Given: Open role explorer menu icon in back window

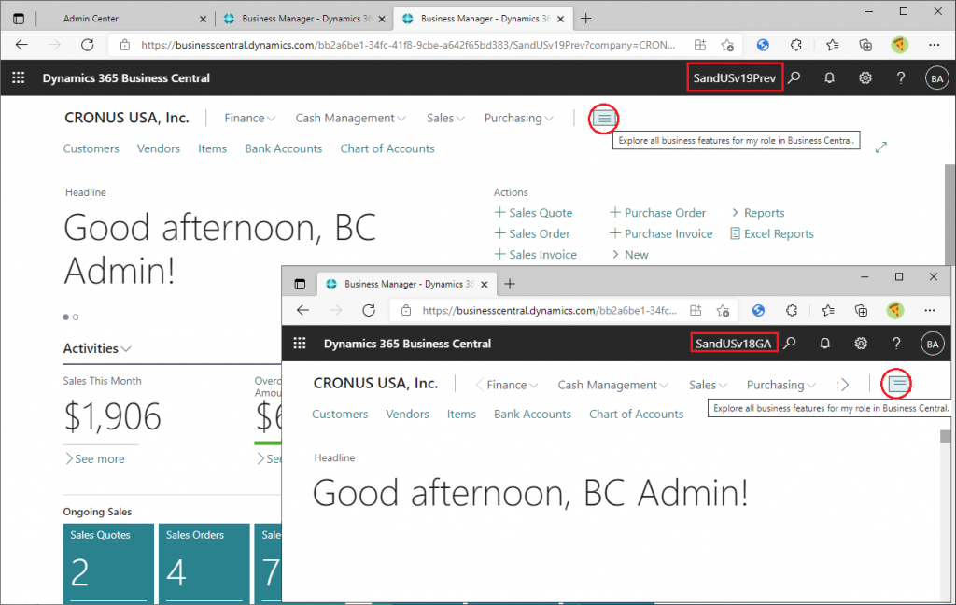Looking at the screenshot, I should 604,118.
